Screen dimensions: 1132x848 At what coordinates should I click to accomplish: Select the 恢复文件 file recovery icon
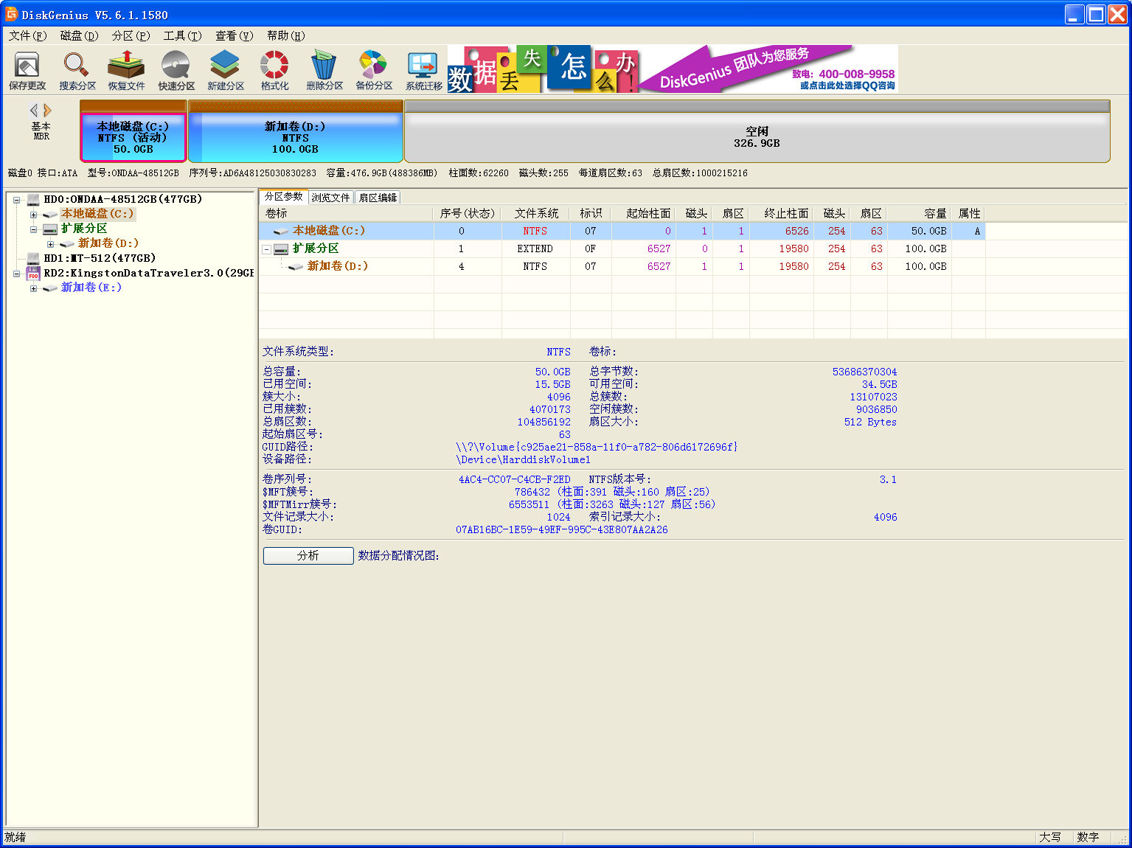[126, 70]
